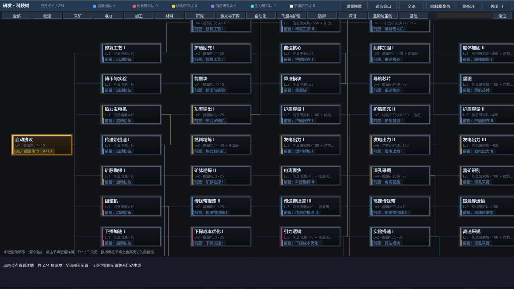Click the 定位 locate button
The width and height of the screenshot is (514, 289).
(x=502, y=16)
